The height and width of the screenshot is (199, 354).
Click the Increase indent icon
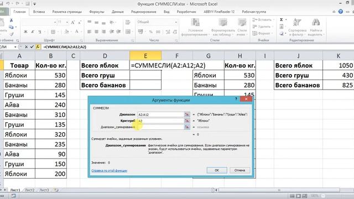tap(118, 32)
